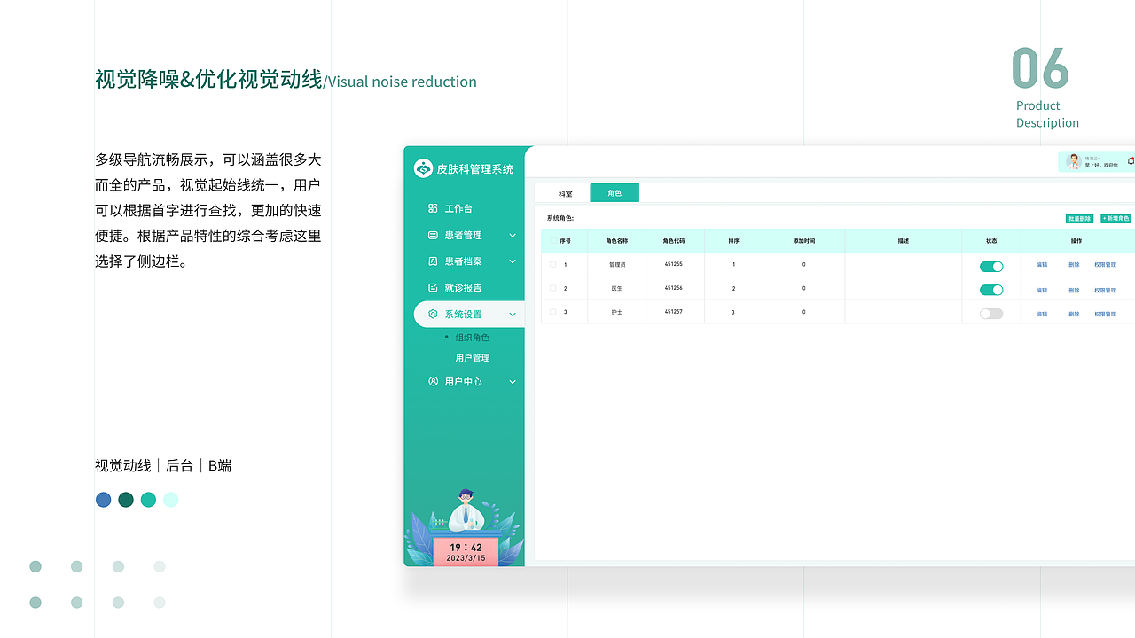Screen dimensions: 1135x638
Task: Expand the 患者管理 menu chevron
Action: [512, 235]
